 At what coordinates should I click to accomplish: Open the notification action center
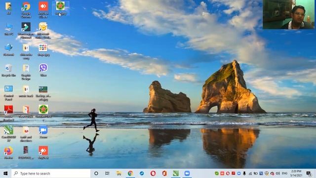pyautogui.click(x=309, y=174)
